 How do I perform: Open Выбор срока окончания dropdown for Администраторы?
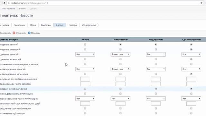click(x=191, y=99)
